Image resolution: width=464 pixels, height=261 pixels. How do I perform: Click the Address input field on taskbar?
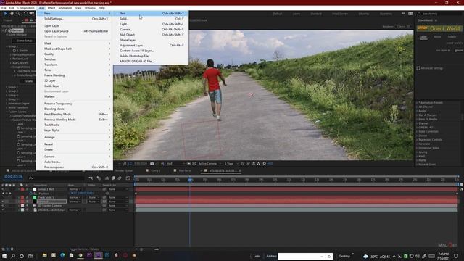pyautogui.click(x=304, y=256)
